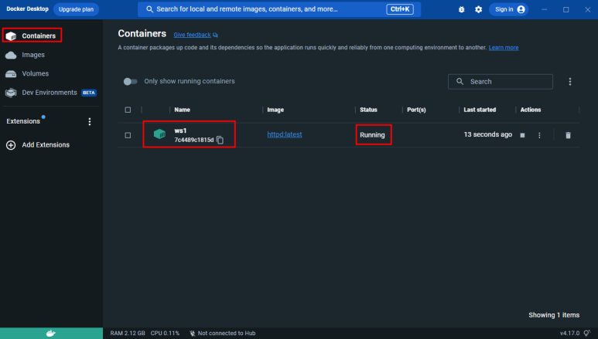Click the Sign in button
Screen dimensions: 598x339
[x=509, y=9]
